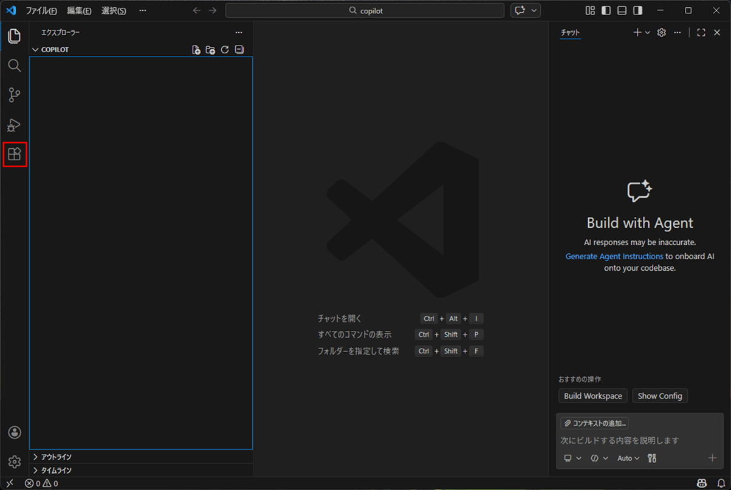Open the Source Control view
731x490 pixels.
[x=15, y=95]
